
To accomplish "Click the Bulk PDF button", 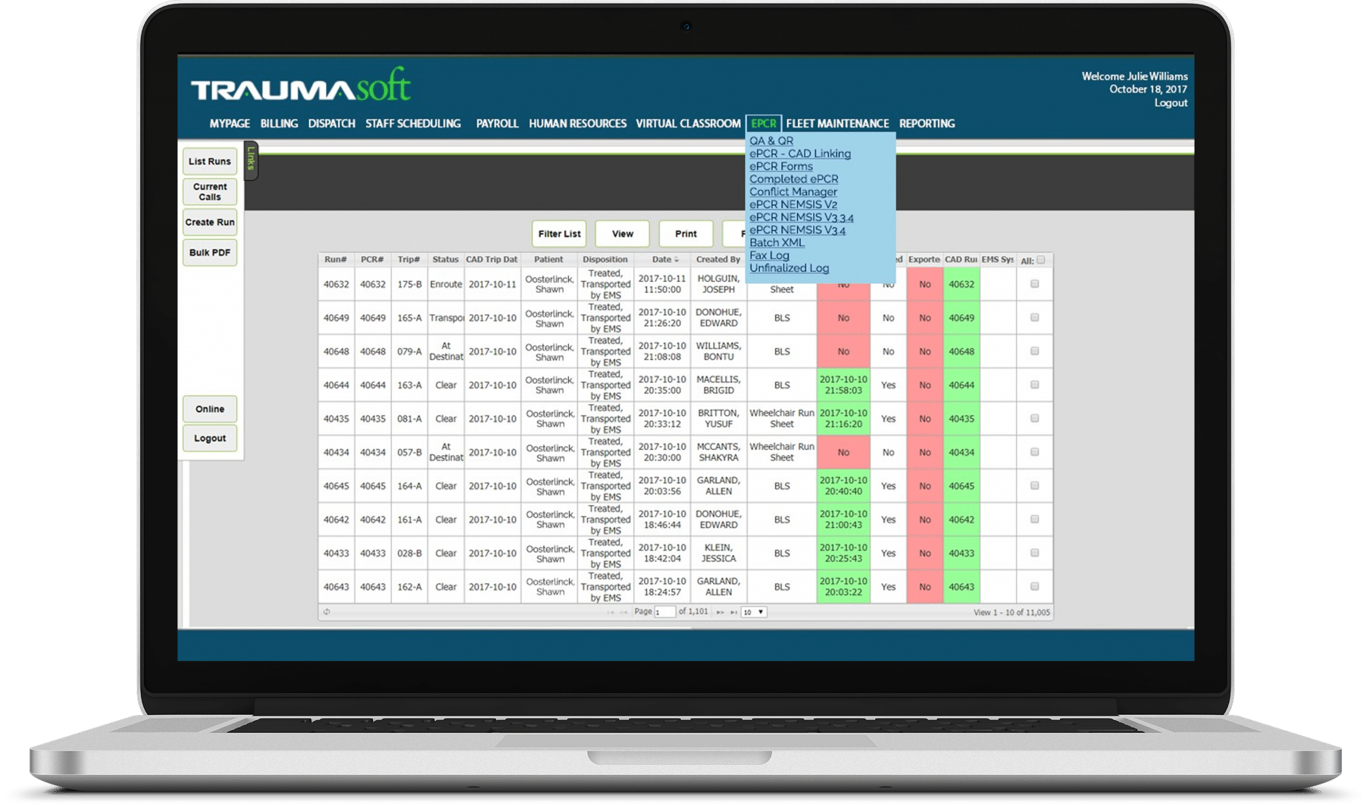I will click(209, 253).
